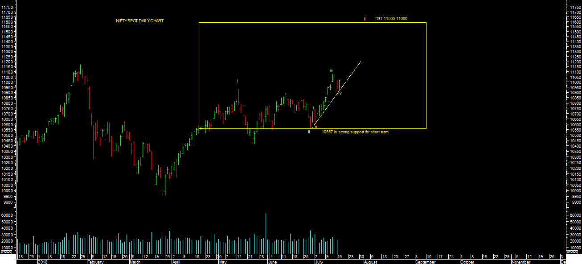The width and height of the screenshot is (582, 264).
Task: Click the 10000 price level on the right axis
Action: coord(574,191)
